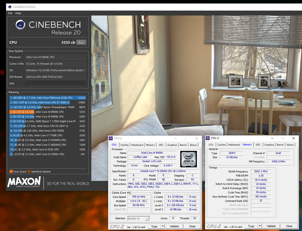The image size is (302, 231).
Task: Click the brown Identical System legend swatch
Action: coord(29,172)
